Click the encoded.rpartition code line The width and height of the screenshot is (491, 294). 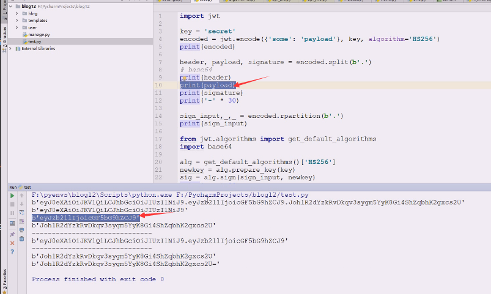click(262, 116)
